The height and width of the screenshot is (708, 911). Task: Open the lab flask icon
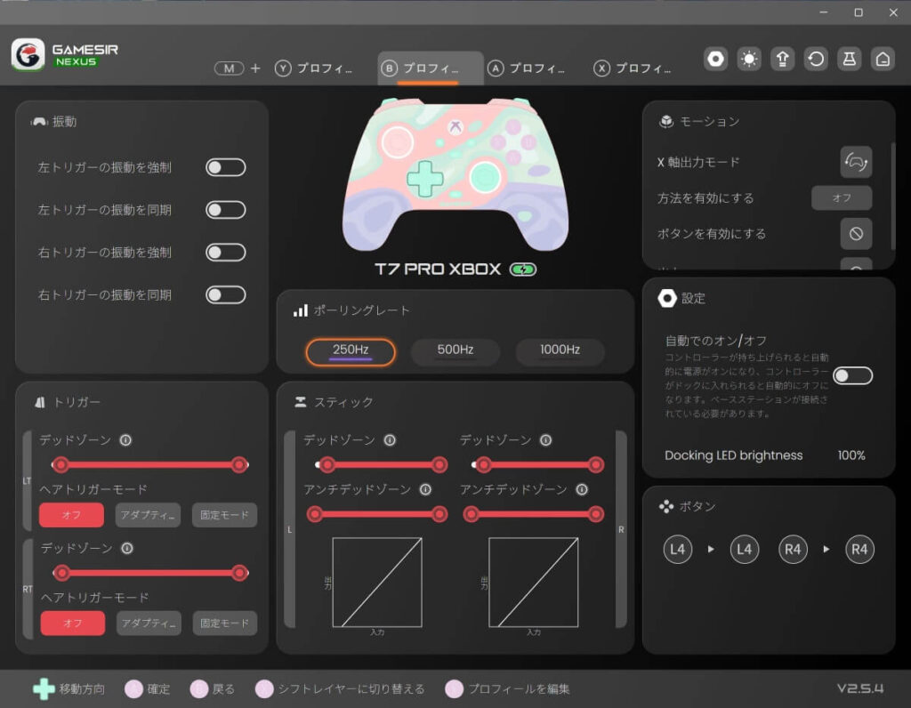coord(850,59)
